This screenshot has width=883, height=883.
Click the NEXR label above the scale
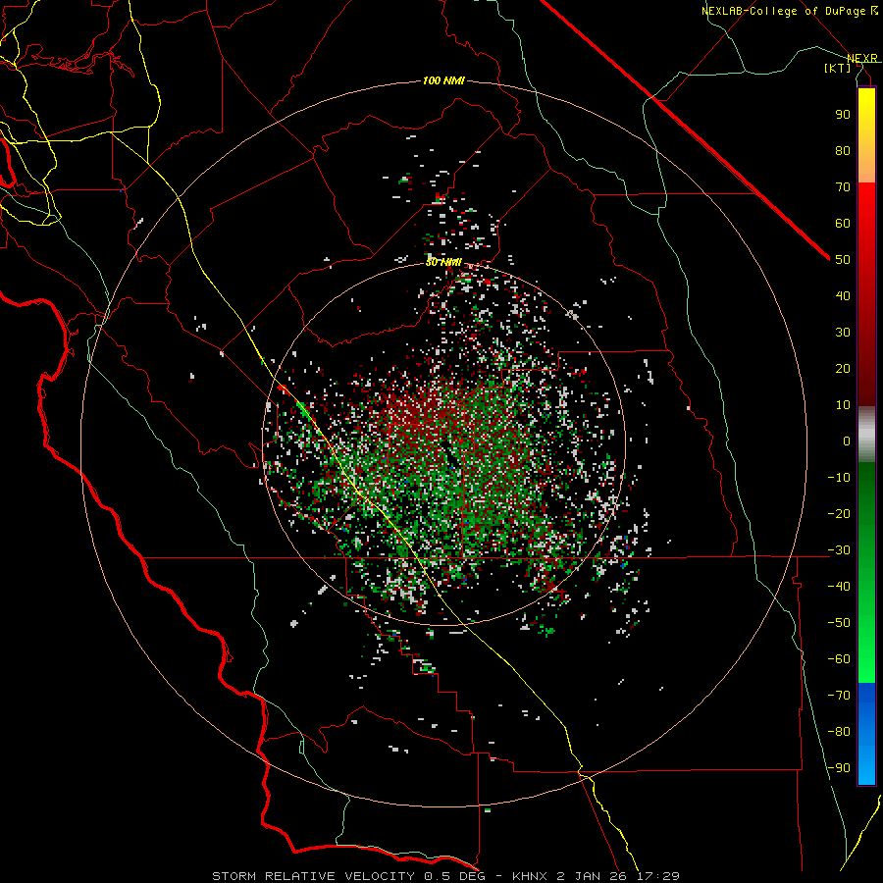[x=862, y=58]
